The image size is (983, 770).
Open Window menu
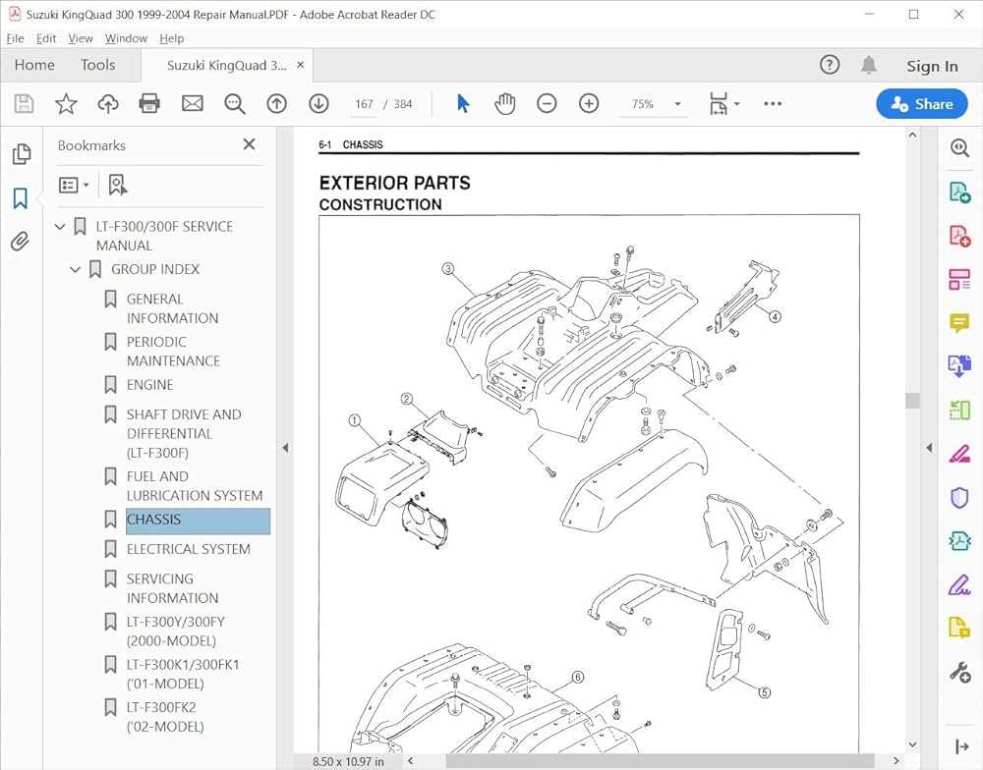[126, 38]
